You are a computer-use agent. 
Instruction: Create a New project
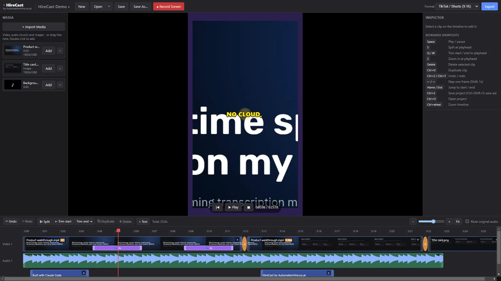[x=82, y=7]
